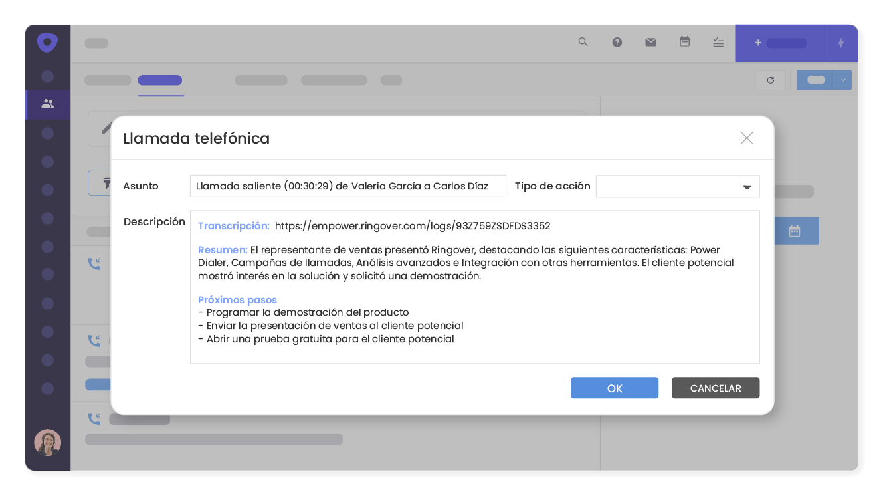
Task: Open the calendar icon in the top bar
Action: 684,42
